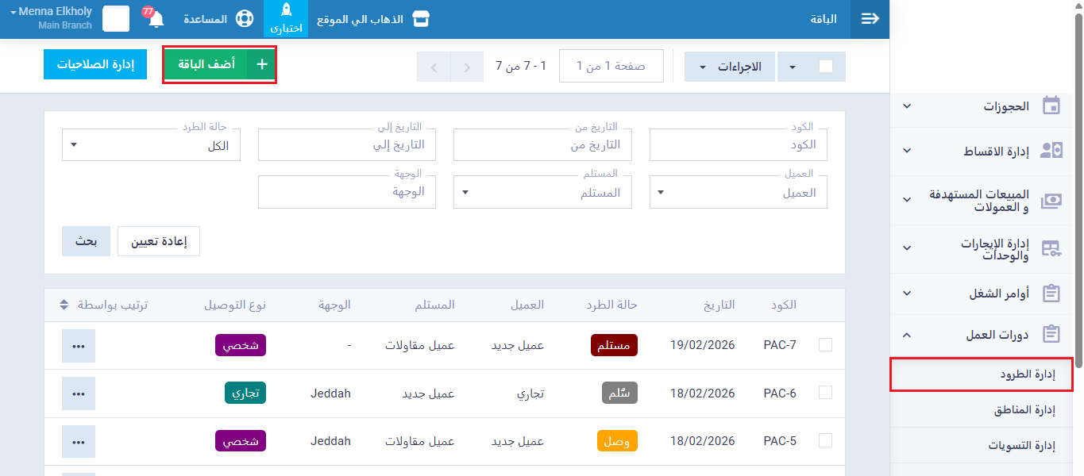Image resolution: width=1084 pixels, height=476 pixels.
Task: Click the الكود code input field
Action: click(x=738, y=145)
